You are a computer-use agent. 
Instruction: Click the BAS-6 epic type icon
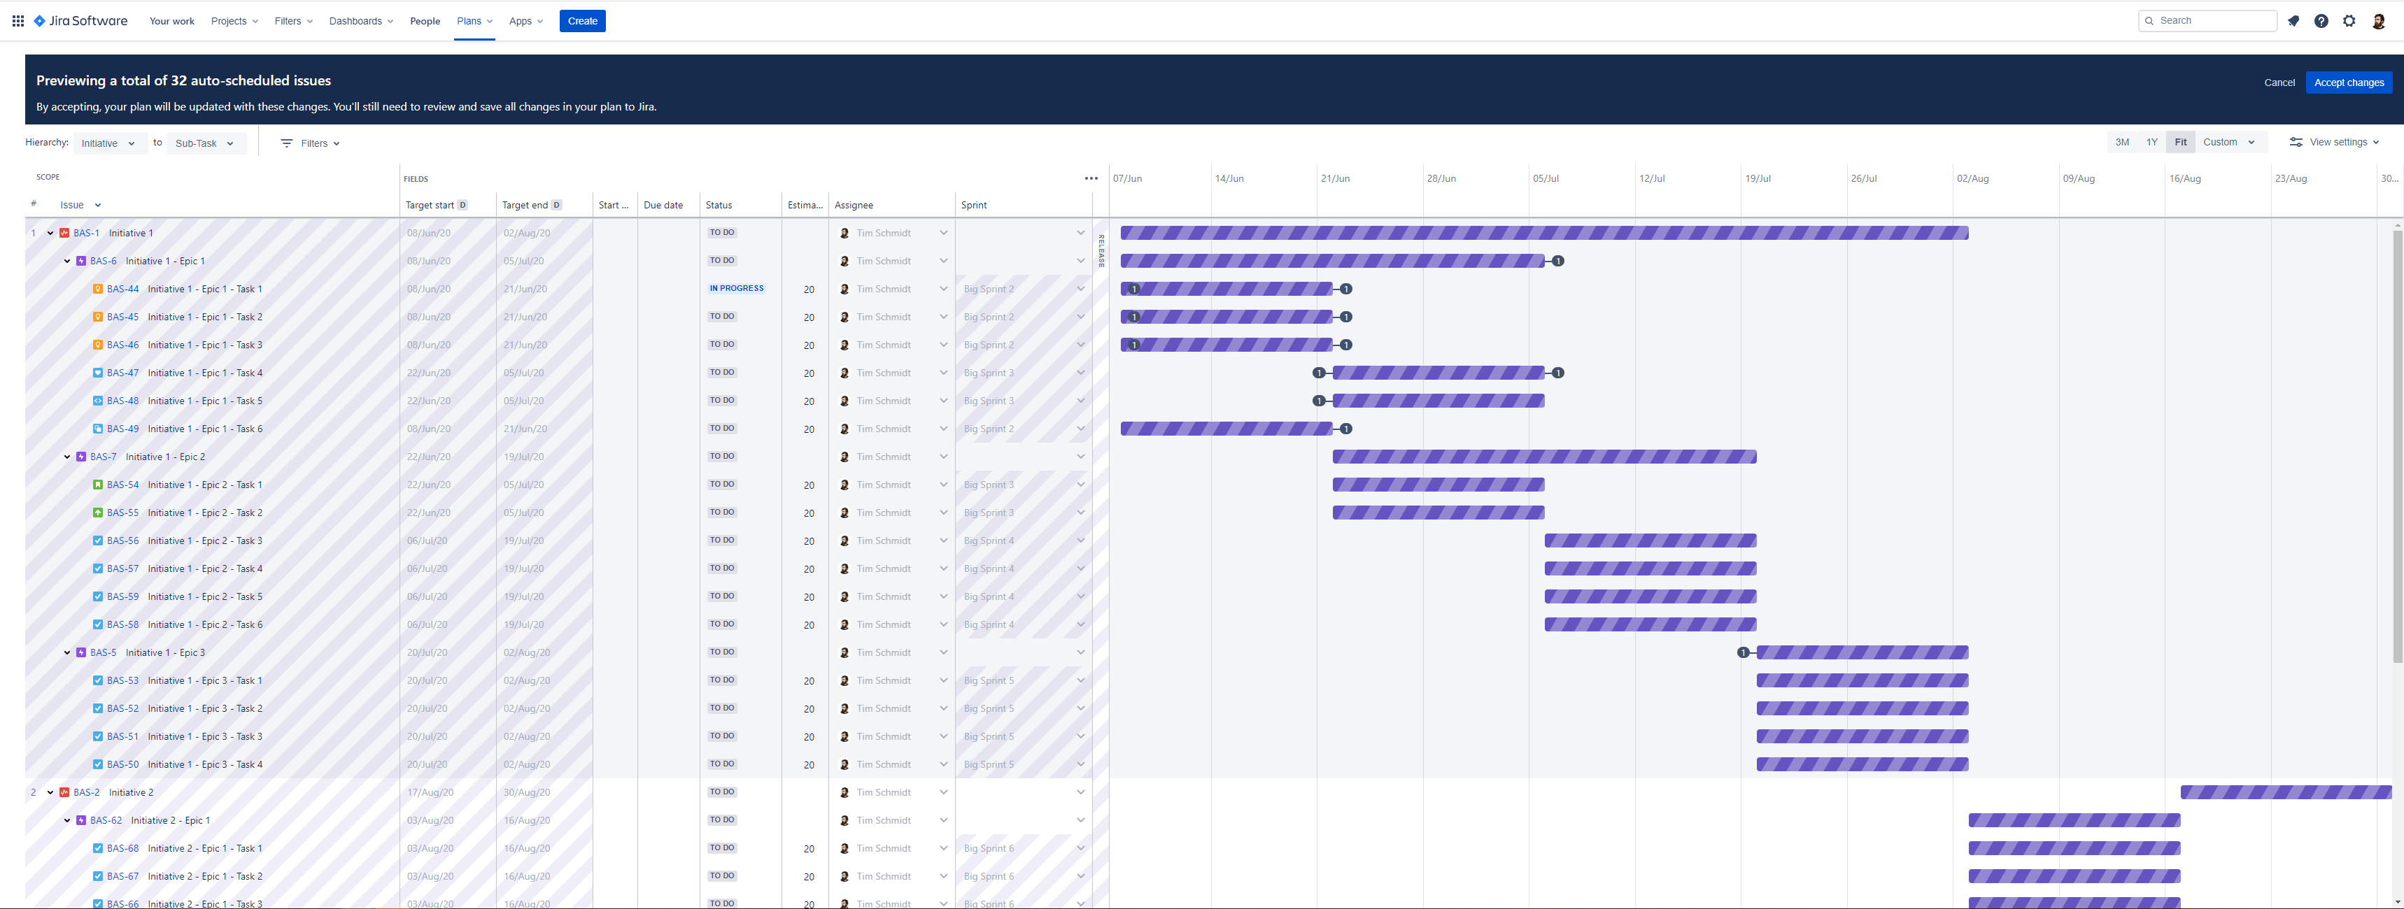click(81, 261)
